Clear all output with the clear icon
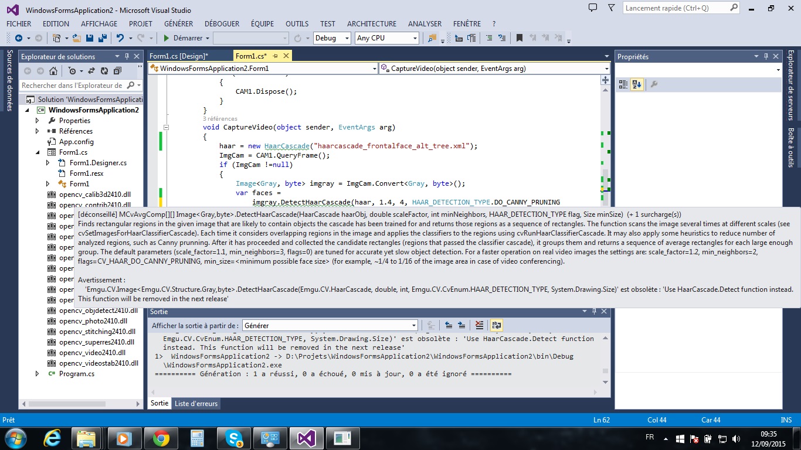This screenshot has height=450, width=801. pyautogui.click(x=479, y=325)
